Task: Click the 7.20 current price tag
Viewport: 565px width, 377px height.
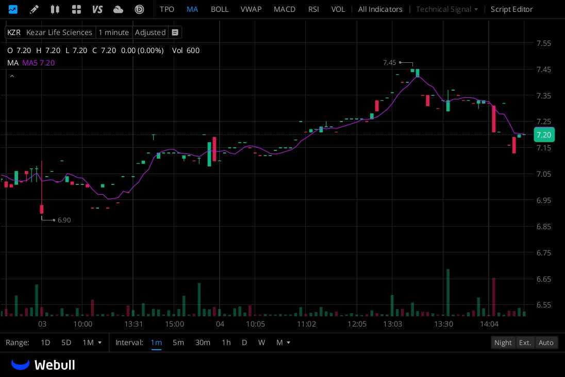Action: [544, 135]
